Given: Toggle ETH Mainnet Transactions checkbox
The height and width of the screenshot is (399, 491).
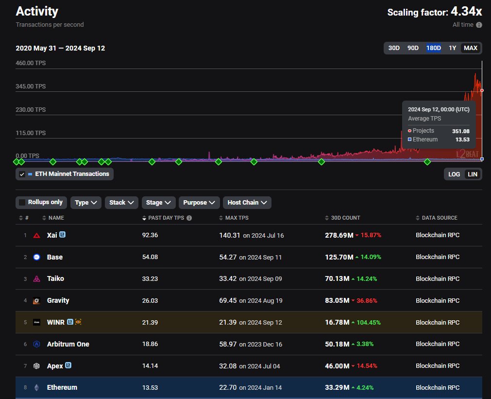Looking at the screenshot, I should point(22,174).
